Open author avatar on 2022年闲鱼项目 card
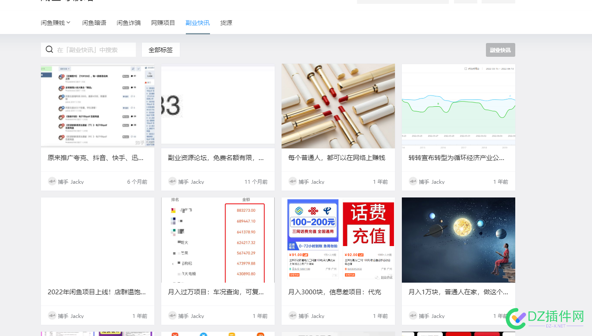Screen dimensions: 592x336 click(52, 315)
